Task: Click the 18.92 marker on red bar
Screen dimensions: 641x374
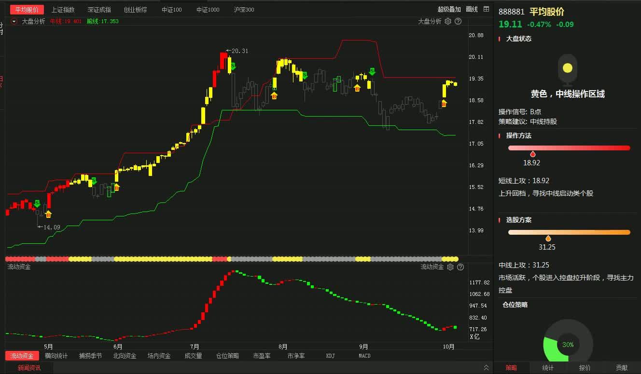Action: pos(532,154)
